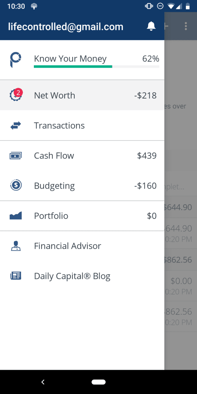
Task: Open the Transactions menu item
Action: click(x=82, y=125)
